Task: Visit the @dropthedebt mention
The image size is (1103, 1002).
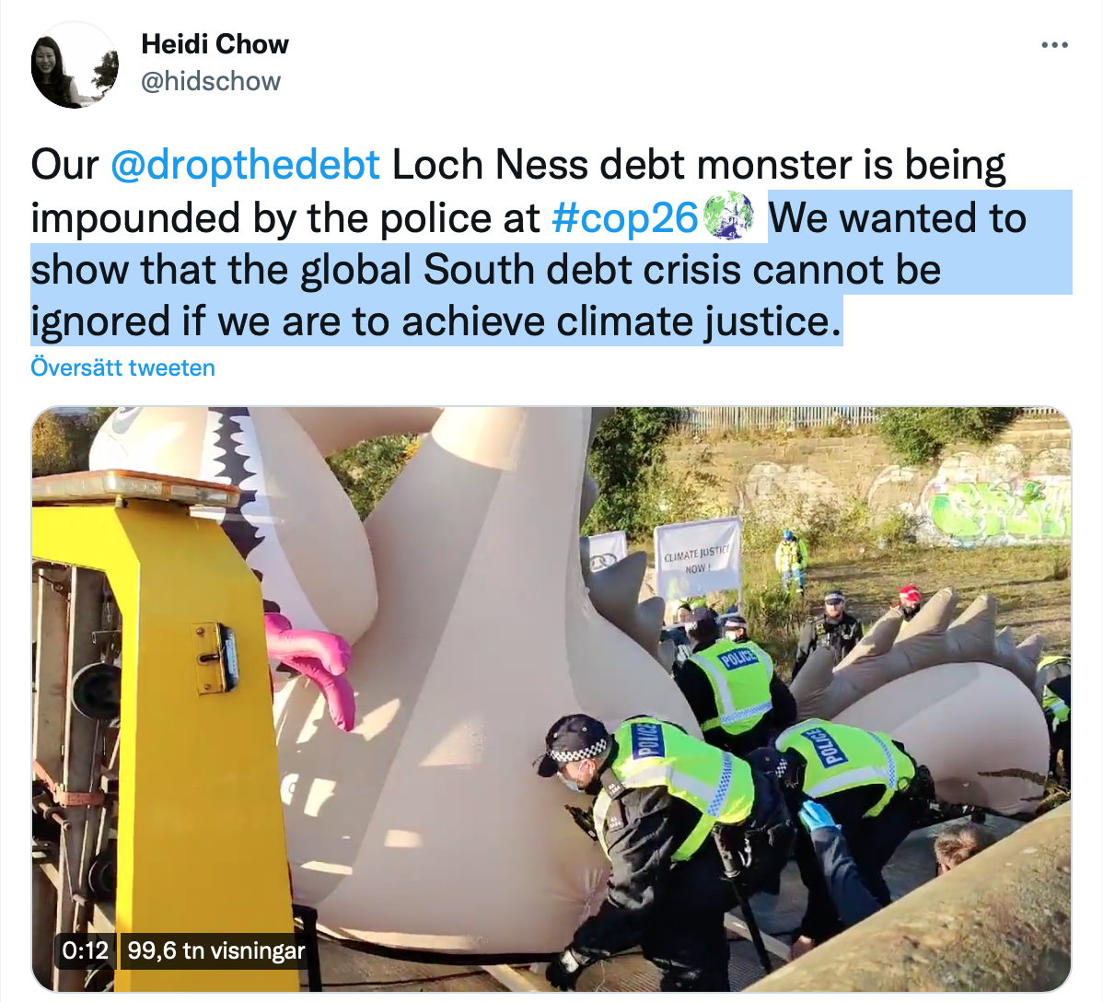Action: click(245, 165)
